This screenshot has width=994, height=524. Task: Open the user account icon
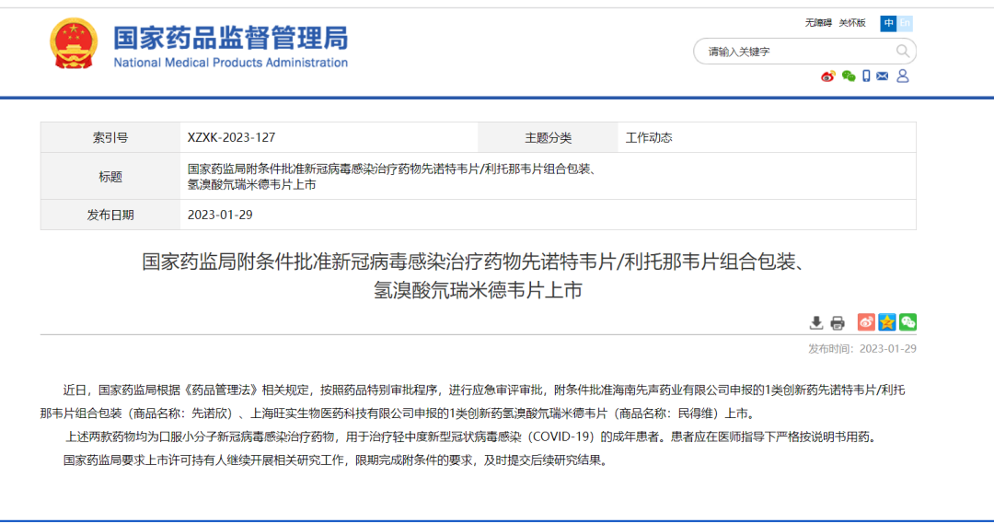903,76
